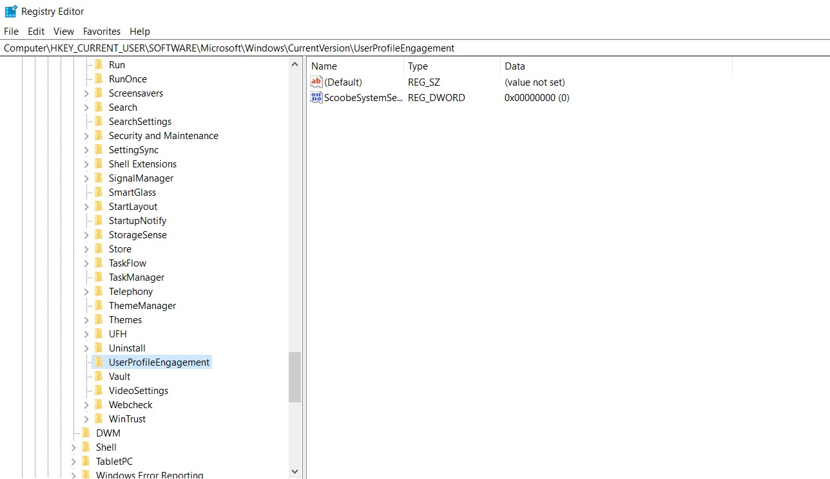Select the VideoSettings key

139,390
